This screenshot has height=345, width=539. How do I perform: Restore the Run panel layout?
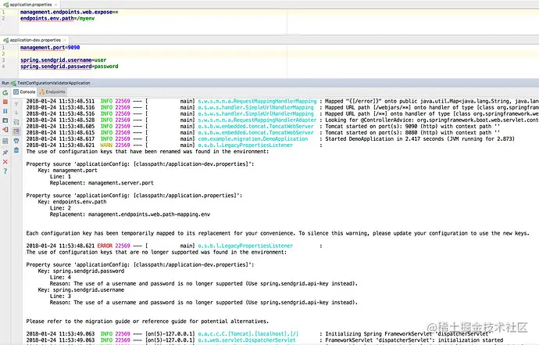pos(5,141)
